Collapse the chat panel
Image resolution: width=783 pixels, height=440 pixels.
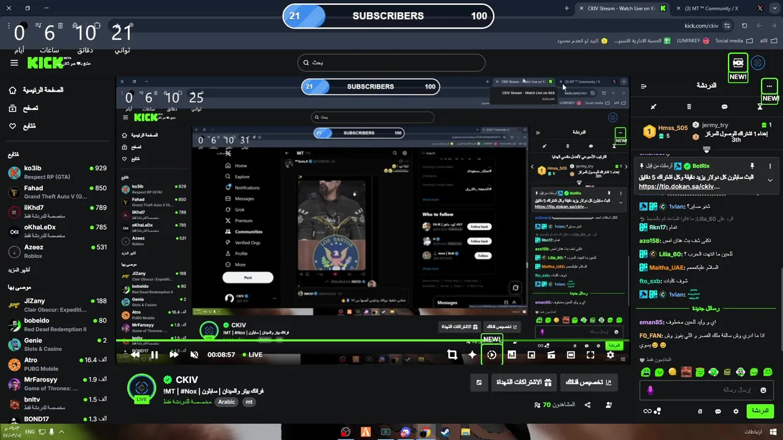[644, 86]
